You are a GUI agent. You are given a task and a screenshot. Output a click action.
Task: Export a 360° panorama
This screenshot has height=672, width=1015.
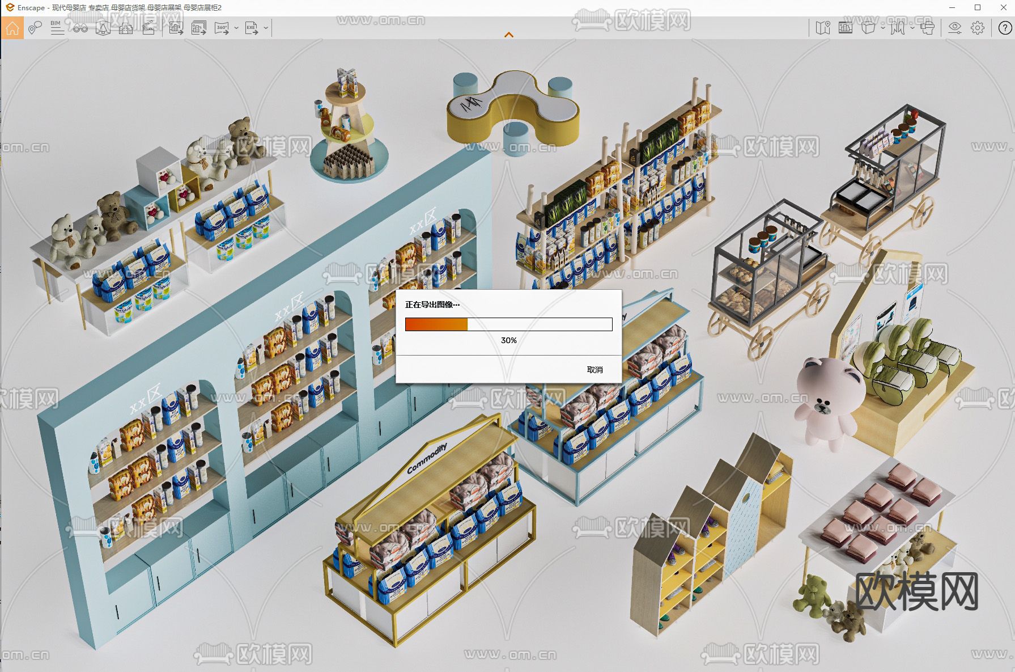coord(222,28)
